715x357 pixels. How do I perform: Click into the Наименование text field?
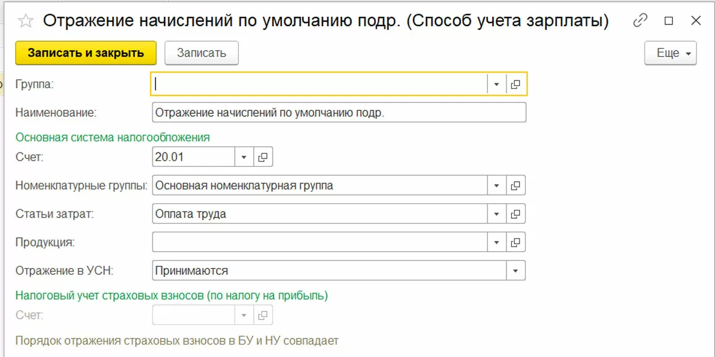(338, 113)
